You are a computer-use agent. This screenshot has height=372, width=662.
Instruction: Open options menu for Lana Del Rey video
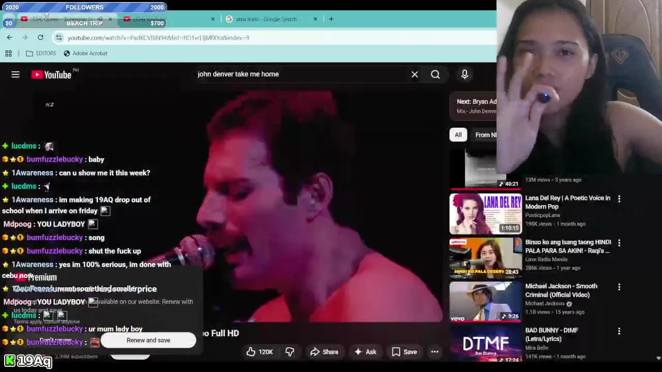click(x=619, y=198)
